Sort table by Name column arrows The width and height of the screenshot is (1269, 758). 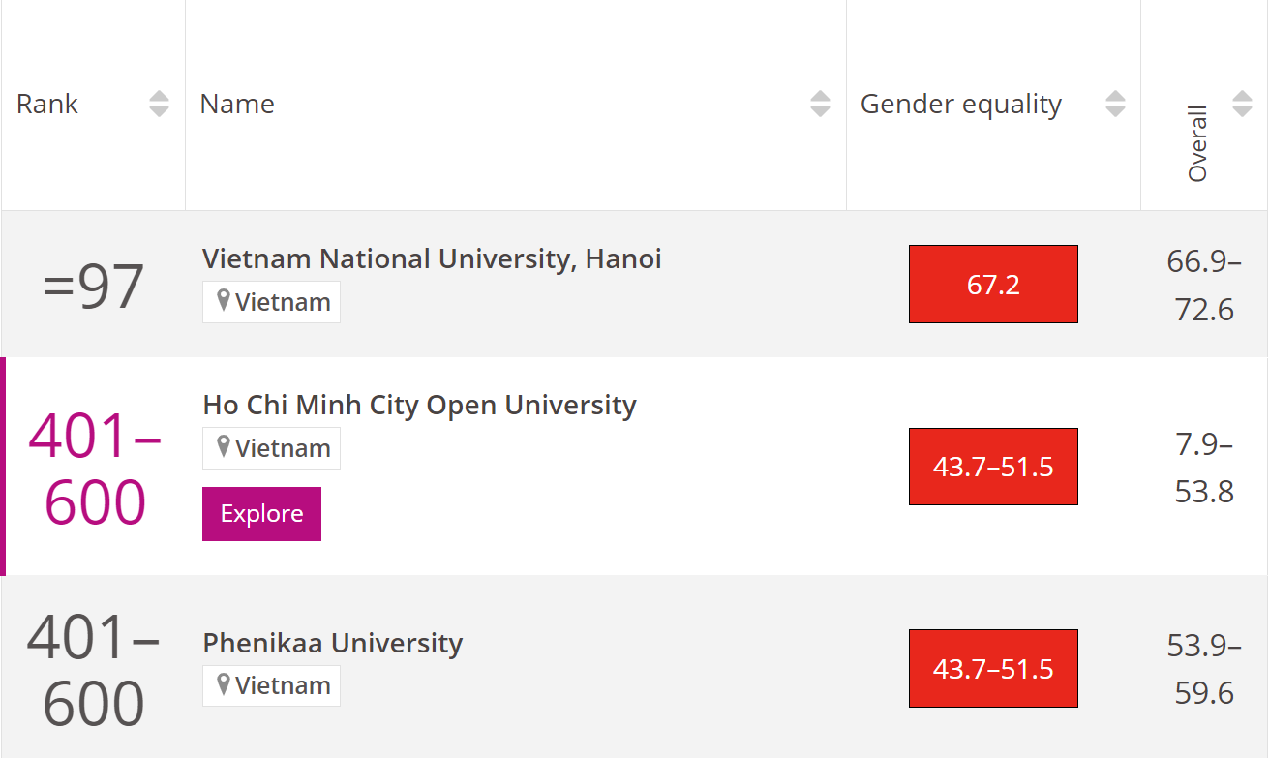coord(820,104)
